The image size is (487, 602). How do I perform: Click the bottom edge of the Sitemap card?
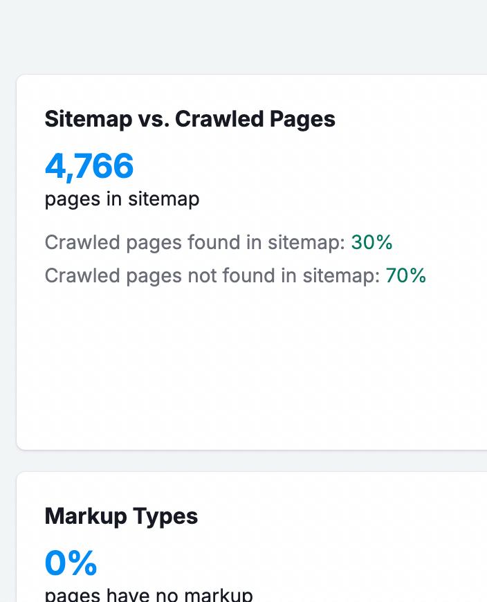249,448
